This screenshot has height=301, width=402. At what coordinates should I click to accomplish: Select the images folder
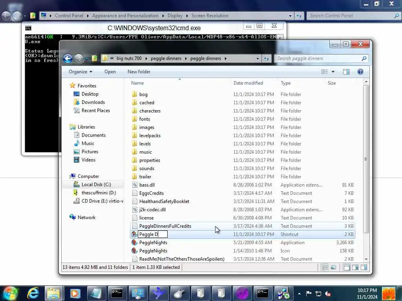coord(147,127)
